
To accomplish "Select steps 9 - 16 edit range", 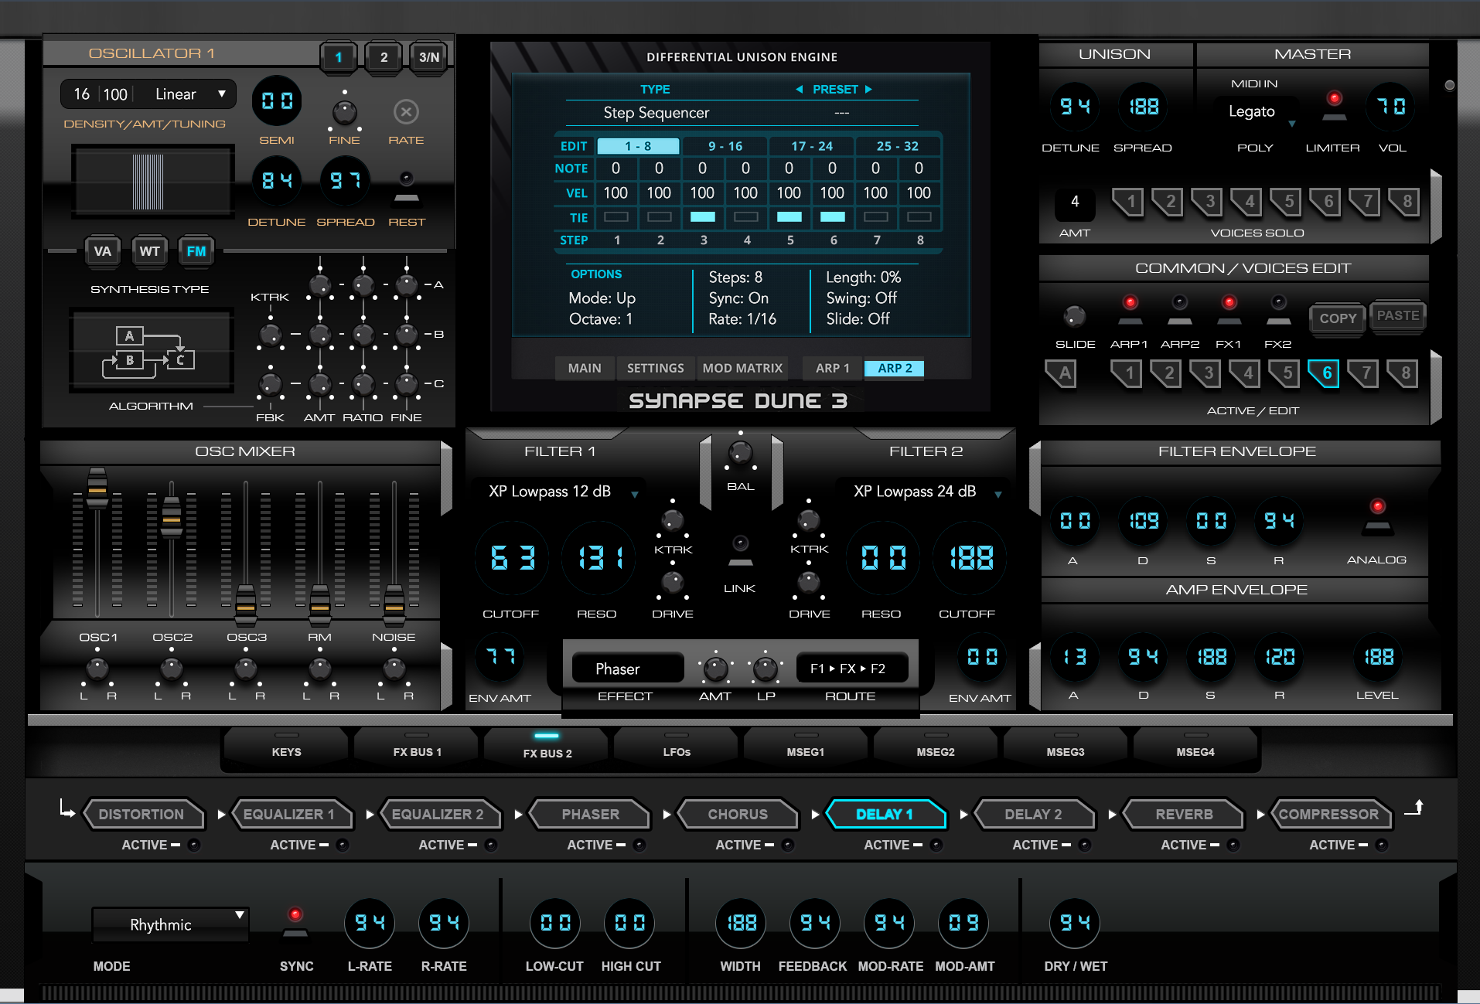I will click(x=725, y=146).
